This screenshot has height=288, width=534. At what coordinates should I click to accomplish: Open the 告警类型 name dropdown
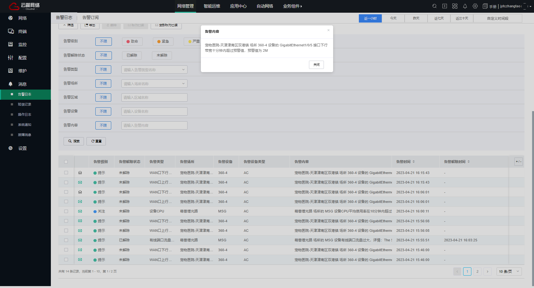pyautogui.click(x=154, y=70)
